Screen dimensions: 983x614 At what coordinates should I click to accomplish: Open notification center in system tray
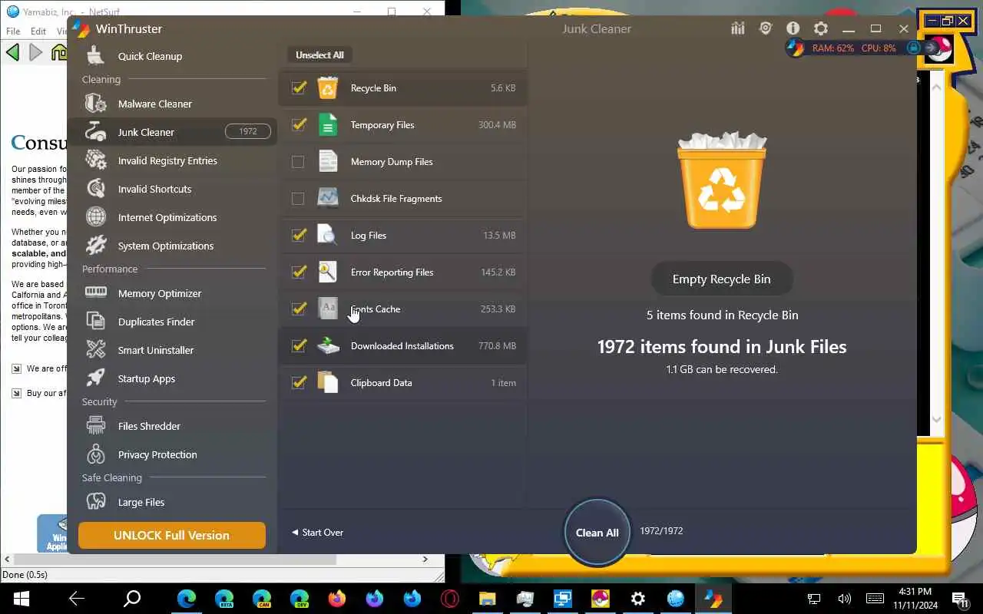960,599
